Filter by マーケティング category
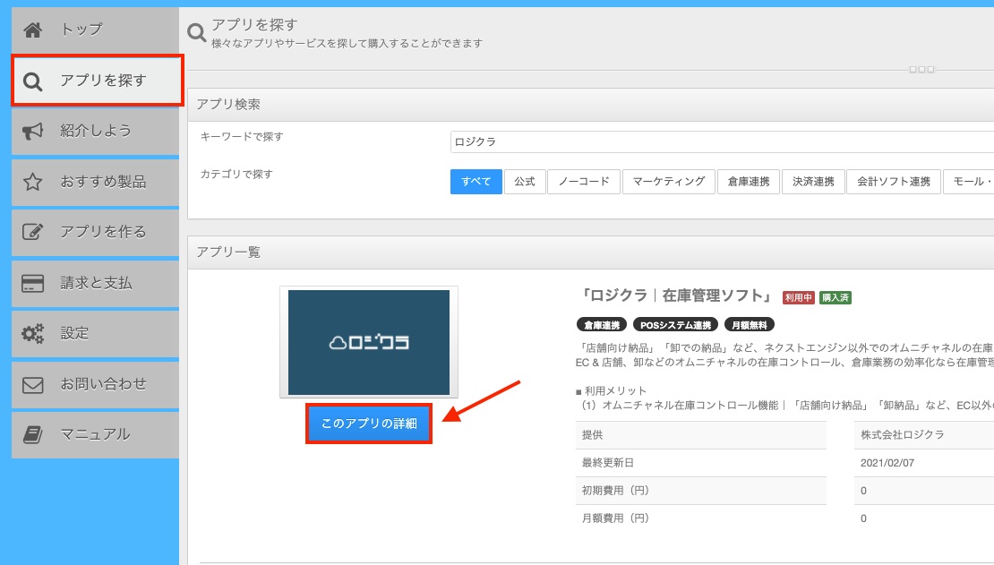 click(669, 182)
